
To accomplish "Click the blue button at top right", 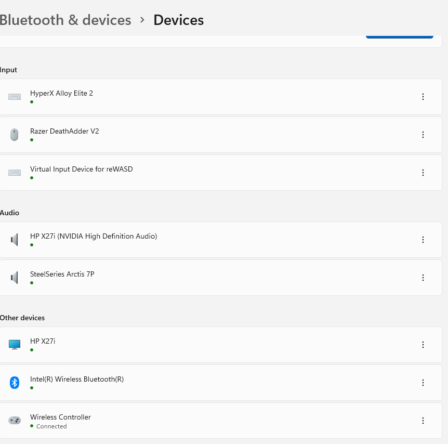I will [x=399, y=36].
